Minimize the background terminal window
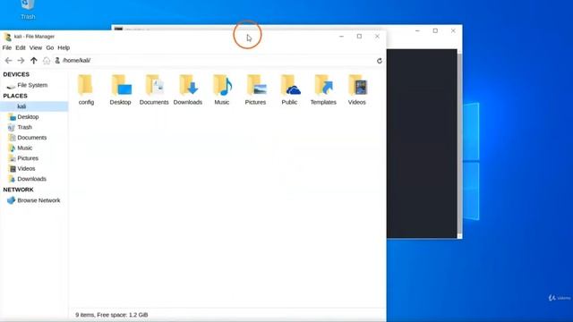 417,31
